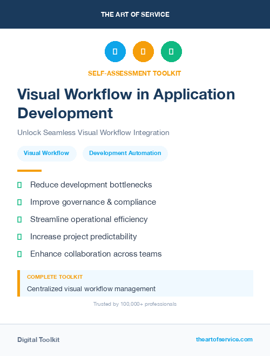
Task: Click bullet icon beside Streamline operational efficiency
Action: click(x=19, y=219)
